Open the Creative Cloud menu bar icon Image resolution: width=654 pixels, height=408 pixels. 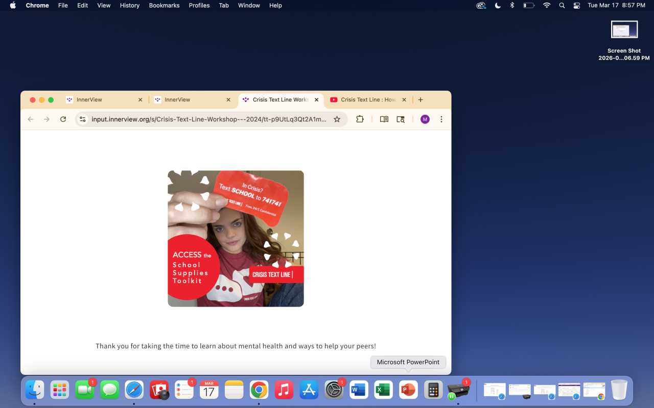coord(481,6)
